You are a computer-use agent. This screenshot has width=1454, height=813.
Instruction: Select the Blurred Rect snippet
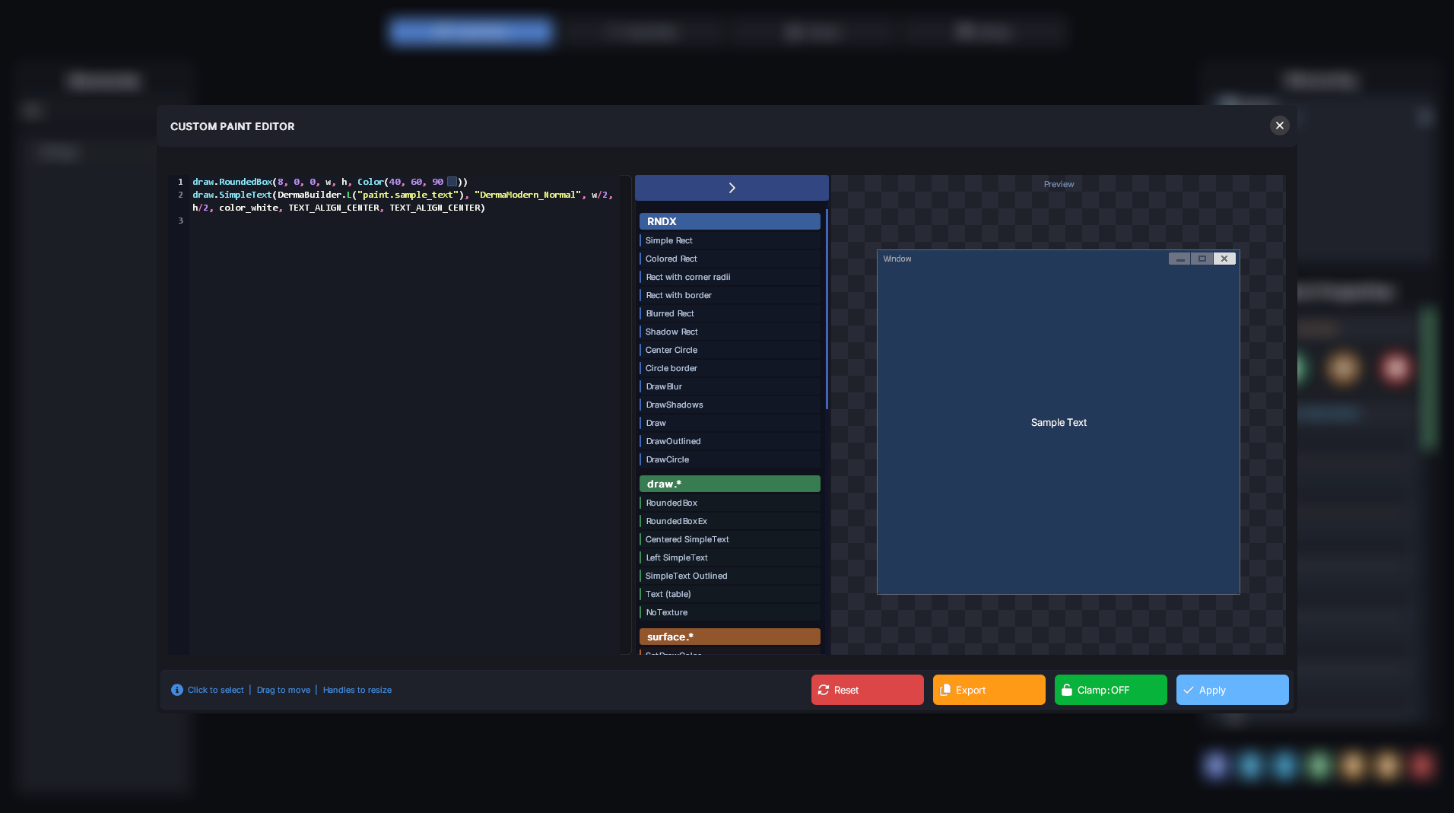[x=729, y=313]
